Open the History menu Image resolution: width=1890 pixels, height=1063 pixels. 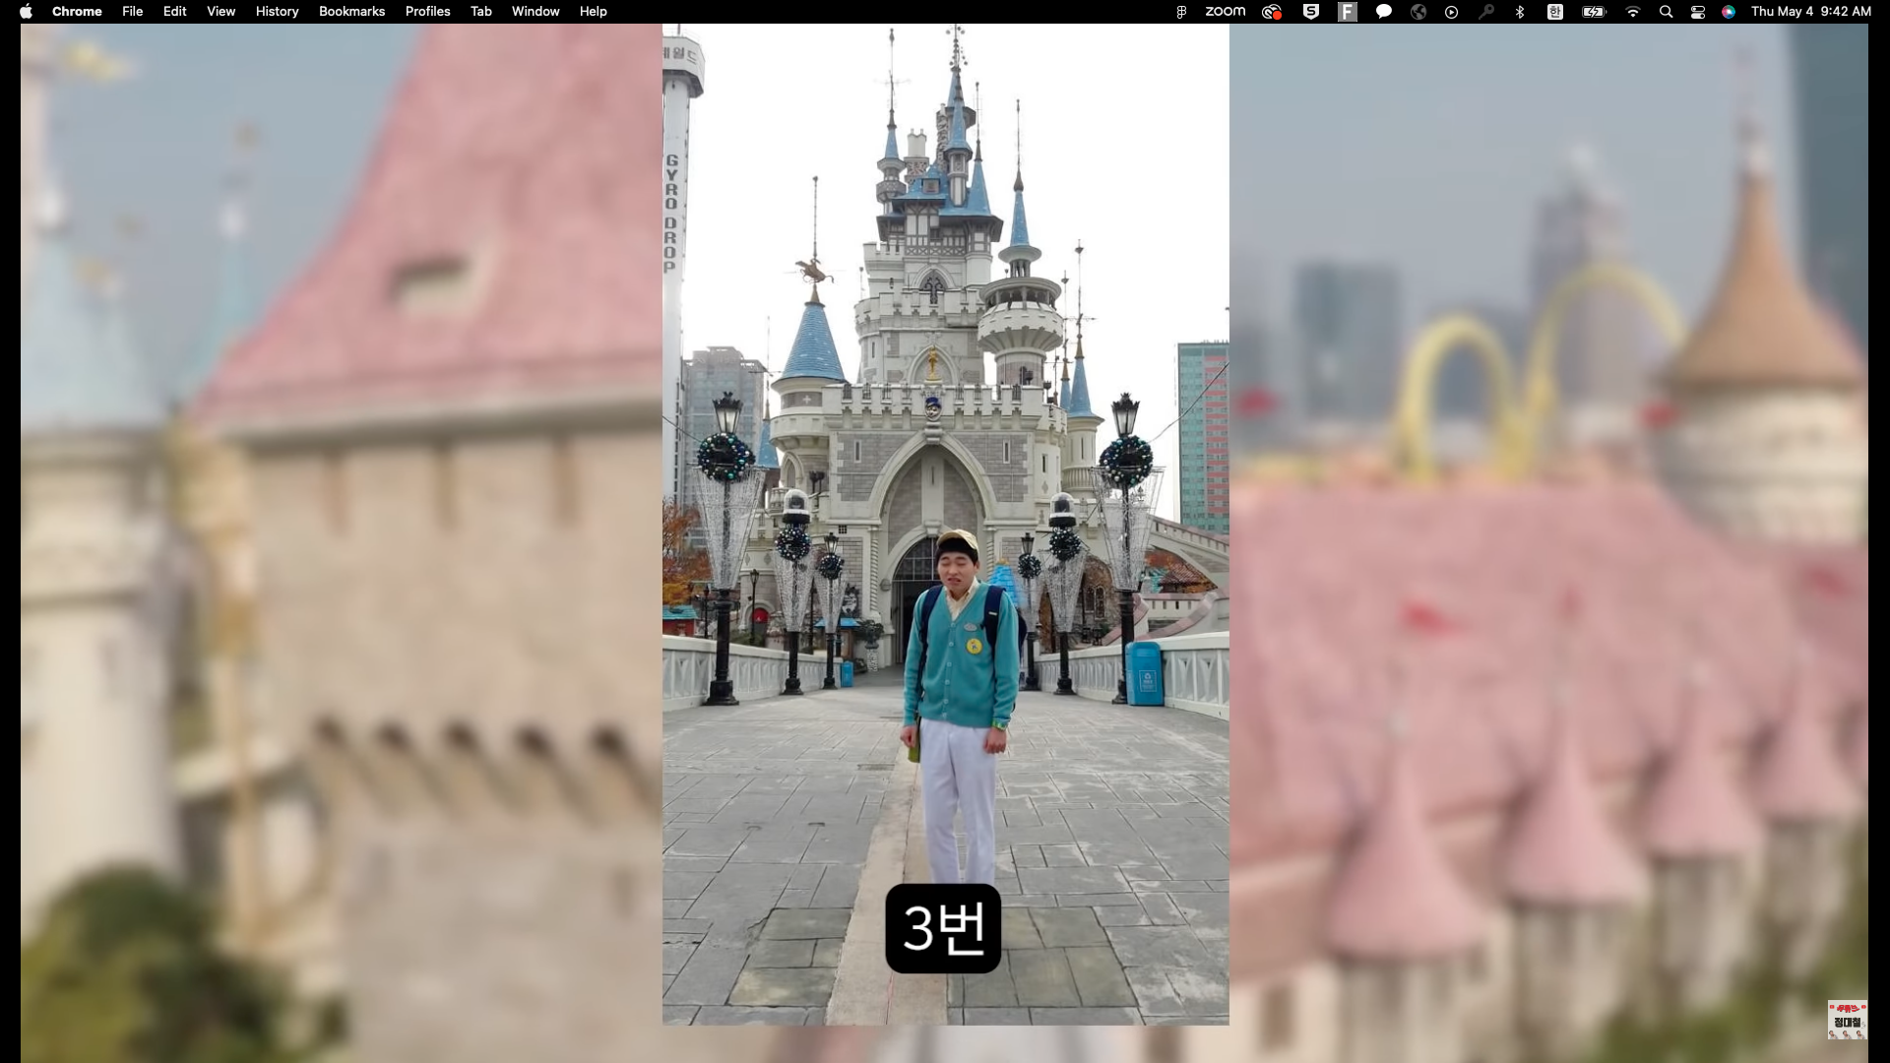(277, 11)
